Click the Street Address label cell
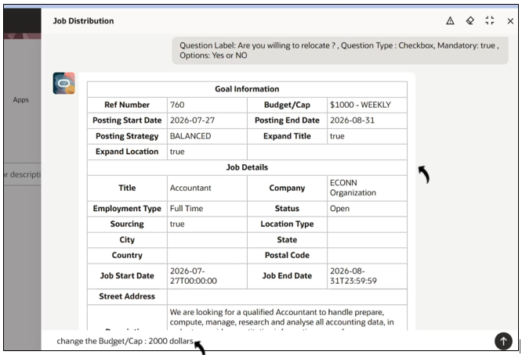This screenshot has height=355, width=522. coord(127,296)
